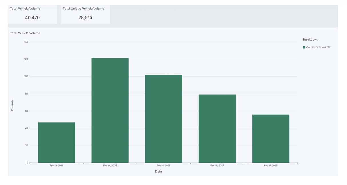Click the 28,515 unique volume value
This screenshot has height=185, width=347.
[85, 17]
